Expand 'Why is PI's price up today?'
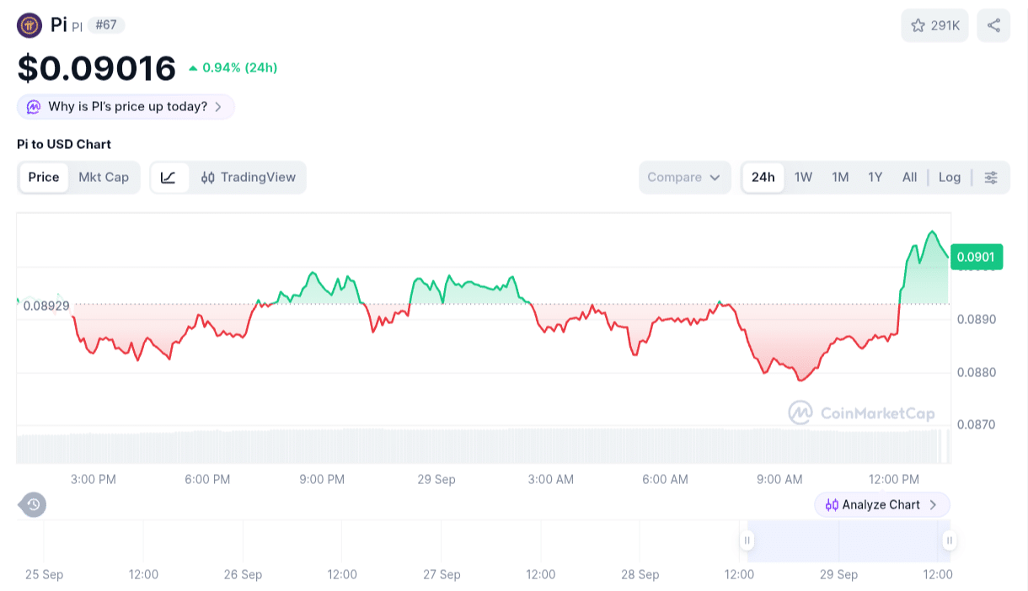 [x=126, y=107]
